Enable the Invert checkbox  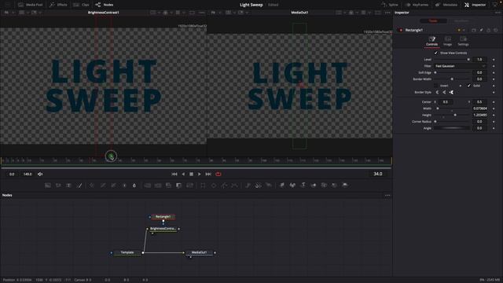pyautogui.click(x=435, y=86)
